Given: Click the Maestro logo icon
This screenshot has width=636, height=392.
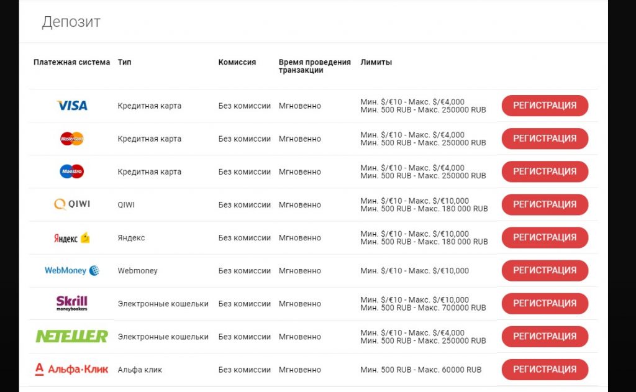Looking at the screenshot, I should 72,171.
